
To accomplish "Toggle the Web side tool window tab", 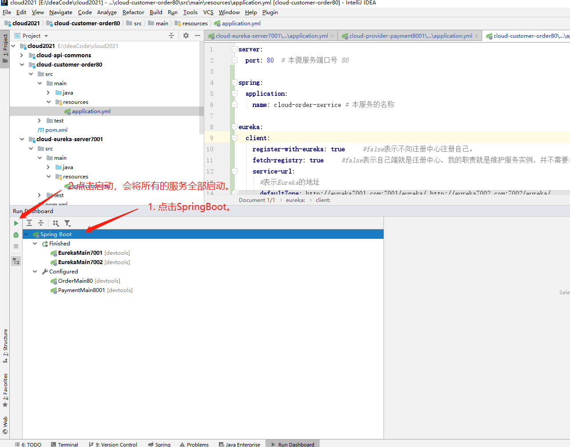I will point(5,425).
